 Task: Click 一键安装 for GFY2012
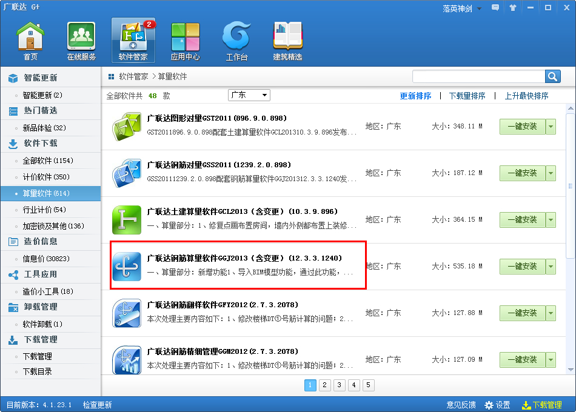click(523, 313)
